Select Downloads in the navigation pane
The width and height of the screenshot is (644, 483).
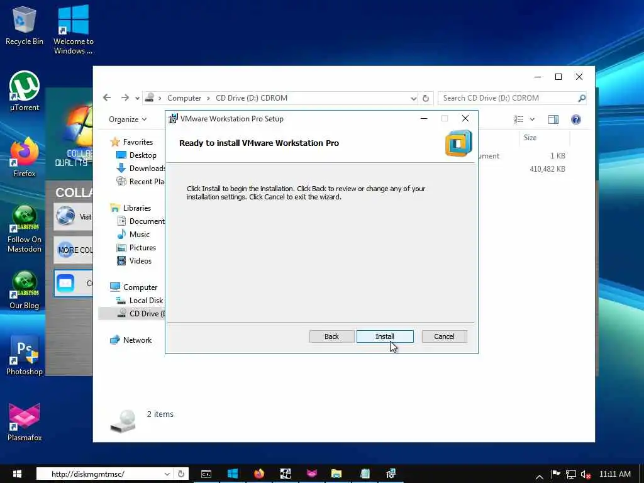pyautogui.click(x=141, y=168)
